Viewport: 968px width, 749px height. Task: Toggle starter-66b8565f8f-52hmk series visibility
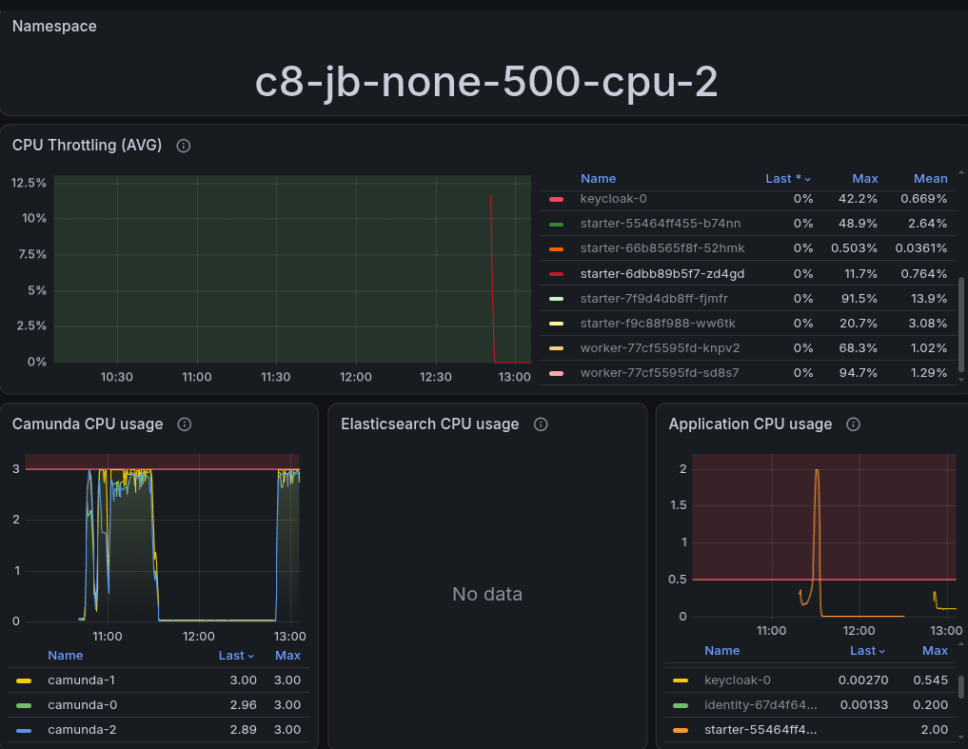pos(662,248)
